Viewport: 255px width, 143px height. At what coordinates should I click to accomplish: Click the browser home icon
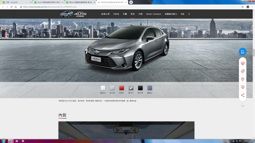point(16,7)
